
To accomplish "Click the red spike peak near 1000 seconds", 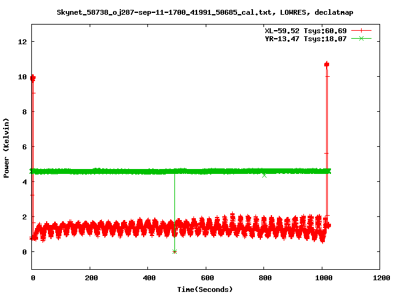I will 327,65.
